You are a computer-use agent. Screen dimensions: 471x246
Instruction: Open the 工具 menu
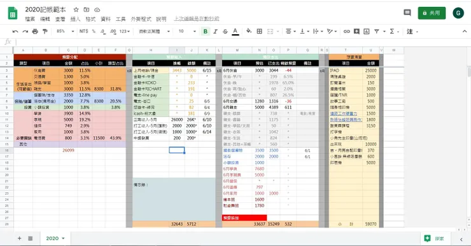pos(121,19)
